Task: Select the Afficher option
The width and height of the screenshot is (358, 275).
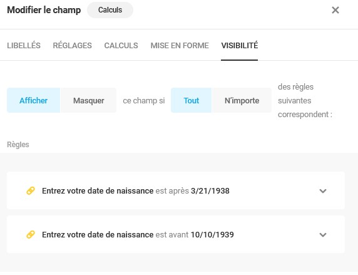Action: (x=33, y=100)
